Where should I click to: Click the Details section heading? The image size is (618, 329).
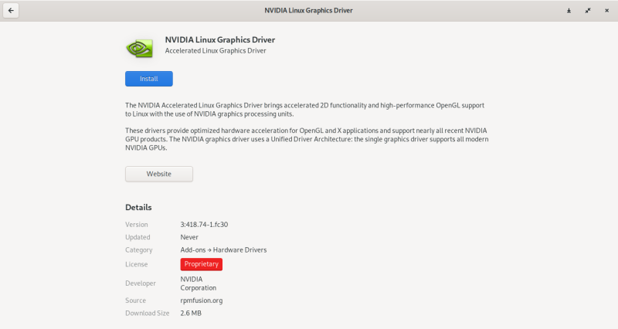(x=138, y=207)
